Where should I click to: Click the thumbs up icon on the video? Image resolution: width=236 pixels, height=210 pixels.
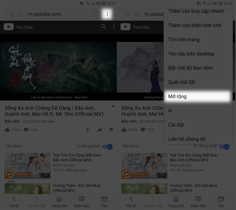coord(6,130)
